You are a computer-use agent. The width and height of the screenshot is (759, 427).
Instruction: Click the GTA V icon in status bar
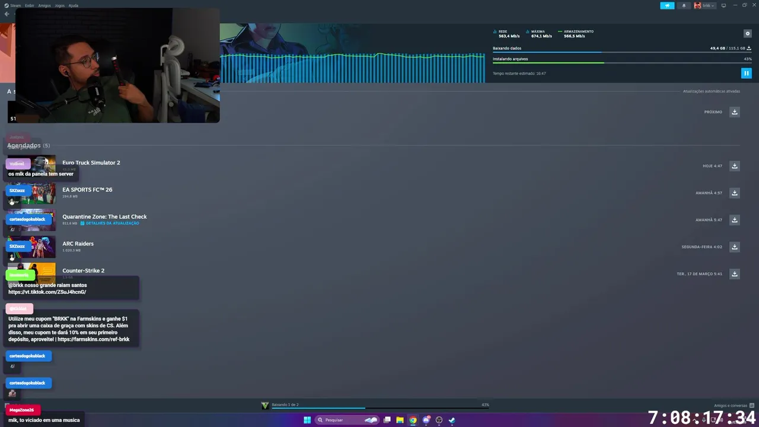coord(265,406)
